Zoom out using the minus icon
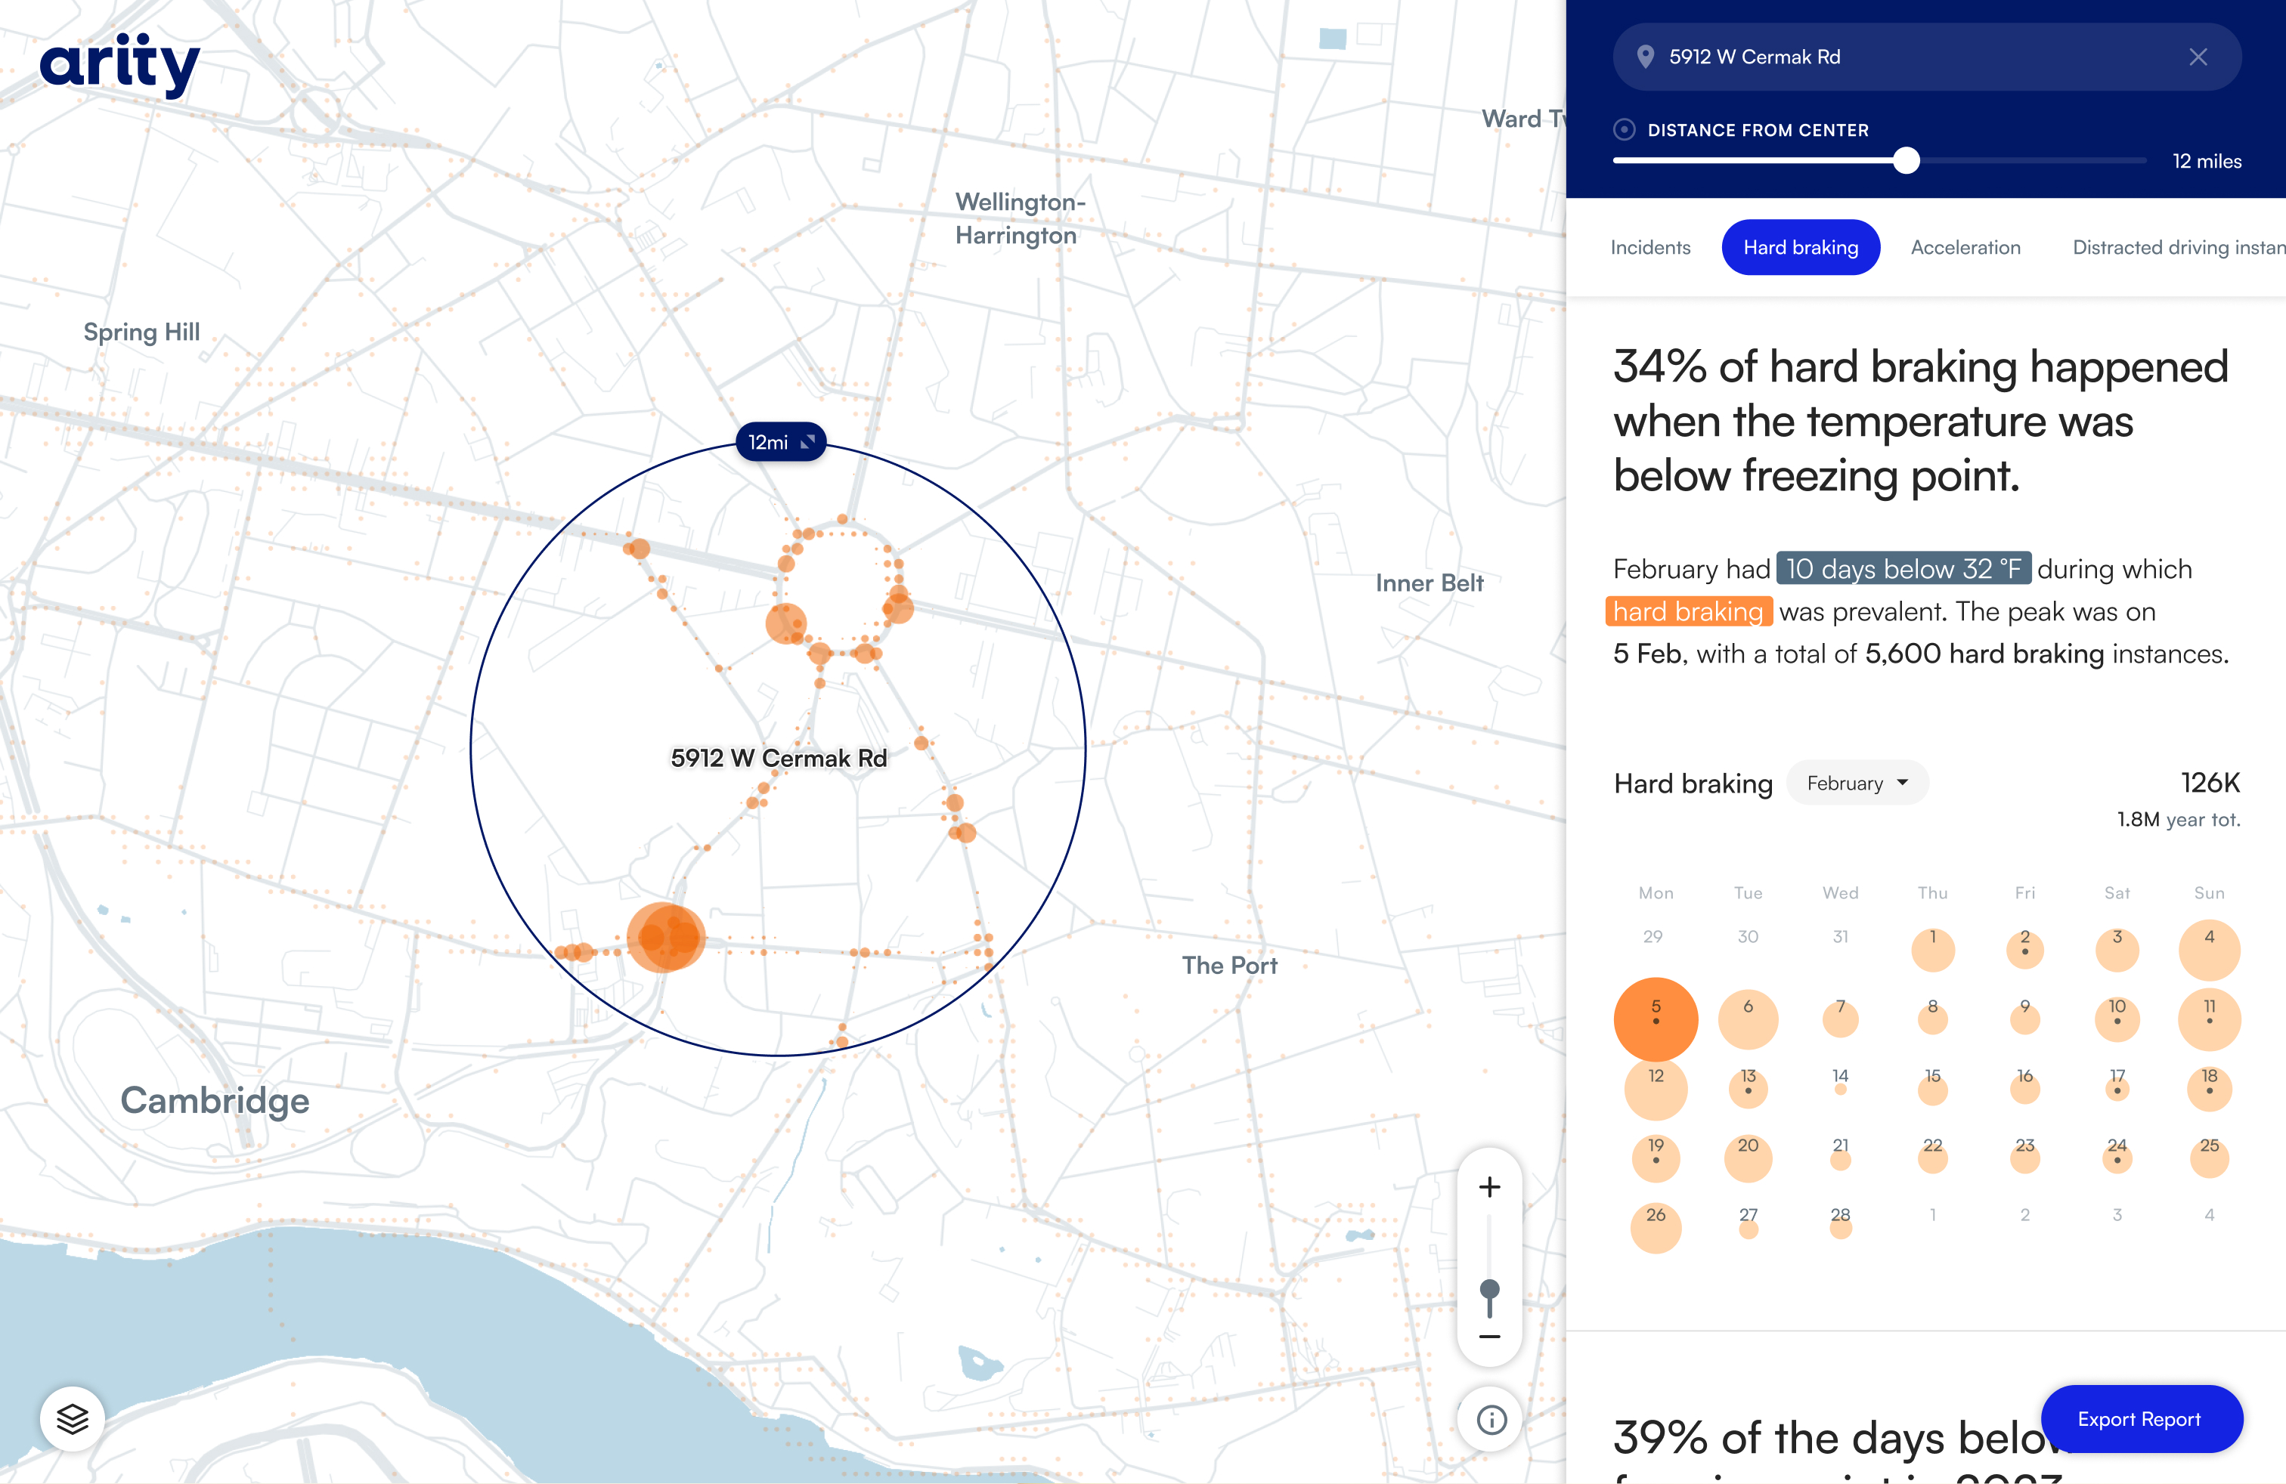Viewport: 2286px width, 1484px height. tap(1490, 1336)
